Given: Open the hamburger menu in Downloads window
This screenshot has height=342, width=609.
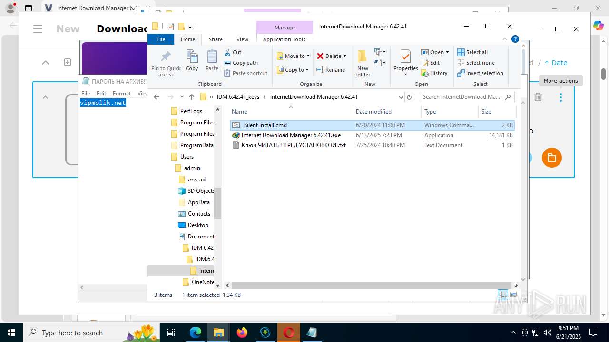Looking at the screenshot, I should tap(38, 29).
